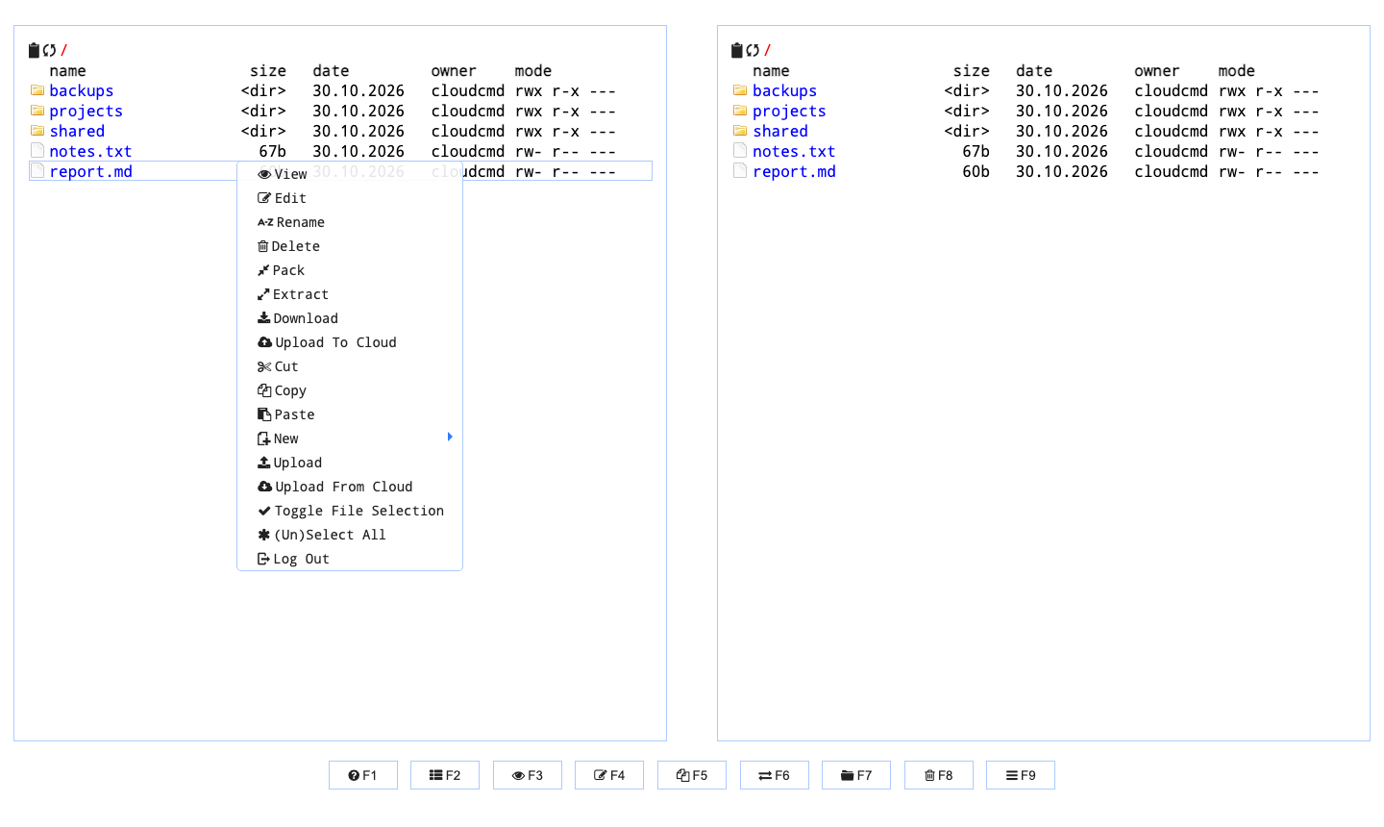
Task: Click shared folder icon in left panel
Action: [37, 131]
